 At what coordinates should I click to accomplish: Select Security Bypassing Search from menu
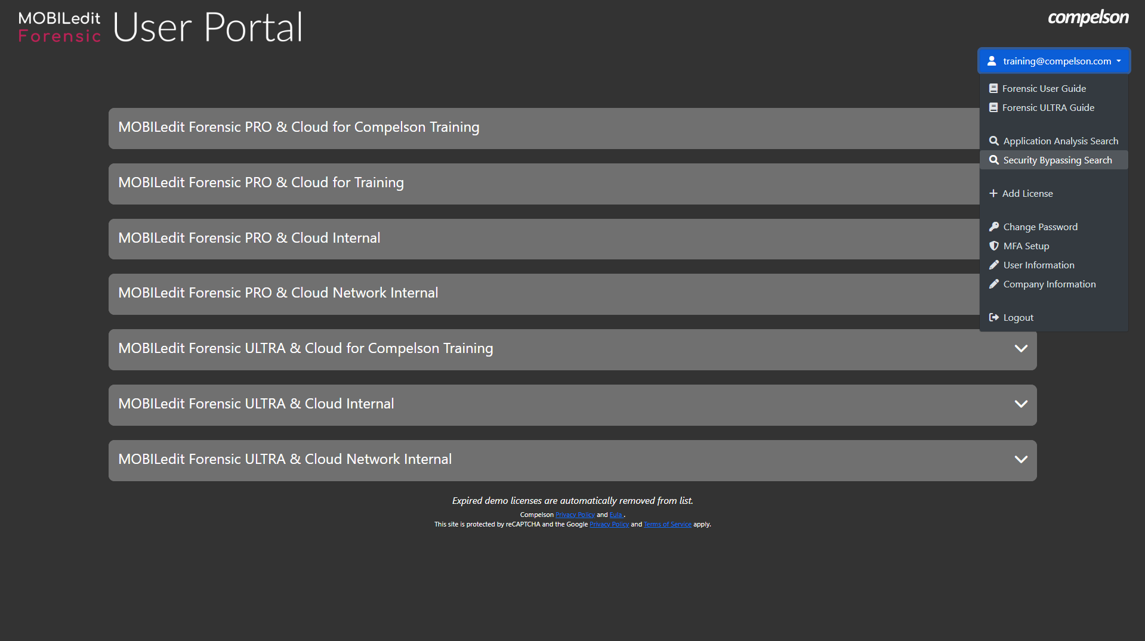(1057, 160)
